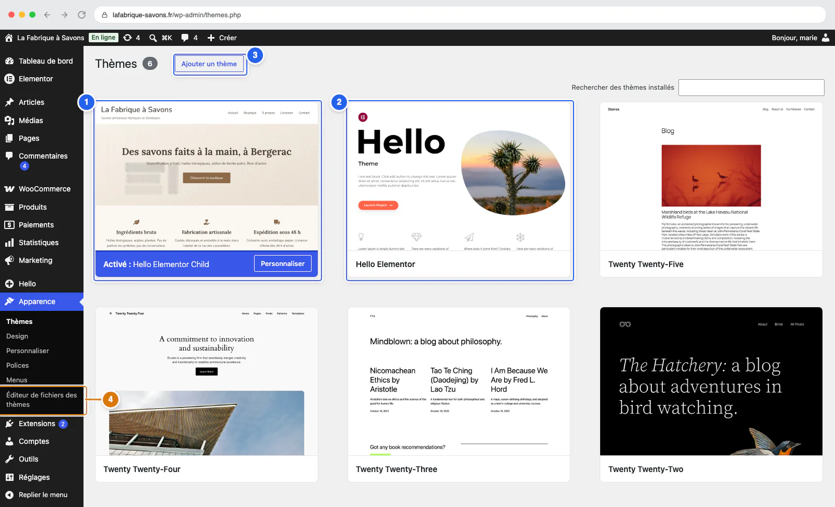Screen dimensions: 835x507
Task: Click the Ajouter un thème button
Action: point(209,64)
